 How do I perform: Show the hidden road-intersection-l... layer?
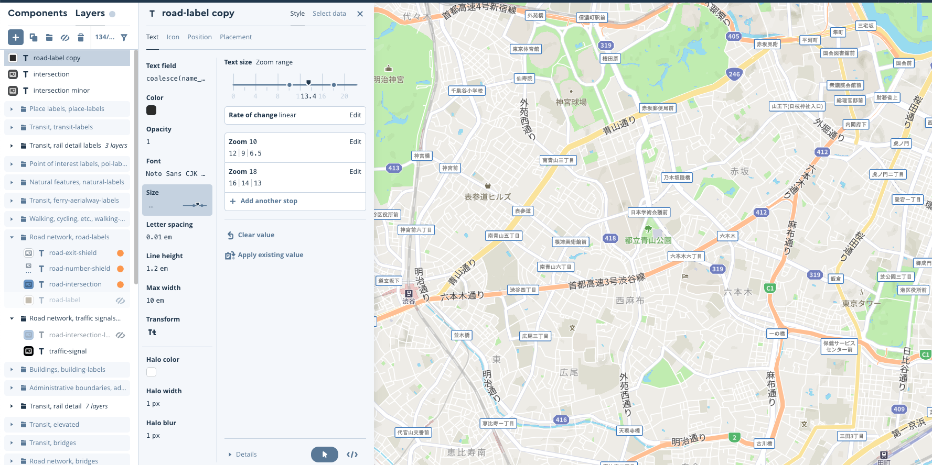click(120, 335)
